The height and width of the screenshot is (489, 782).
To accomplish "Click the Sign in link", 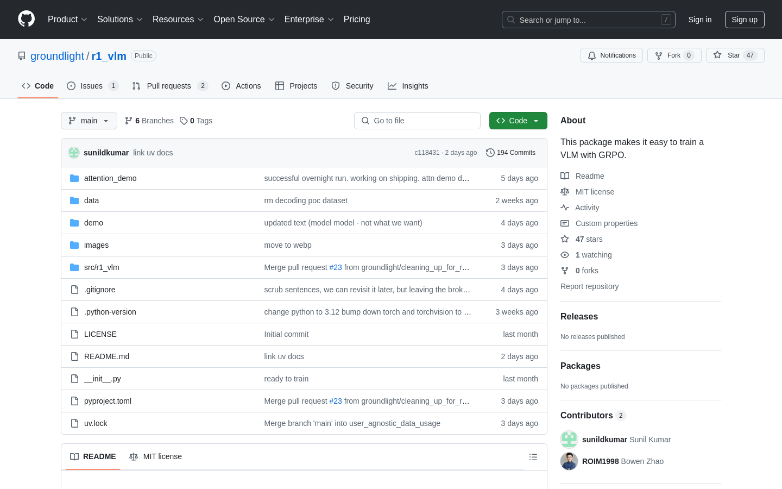I will pyautogui.click(x=700, y=20).
